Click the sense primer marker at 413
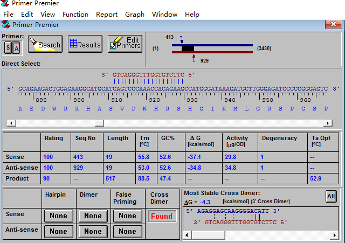Screen dimensions: 345x243 (x=182, y=40)
